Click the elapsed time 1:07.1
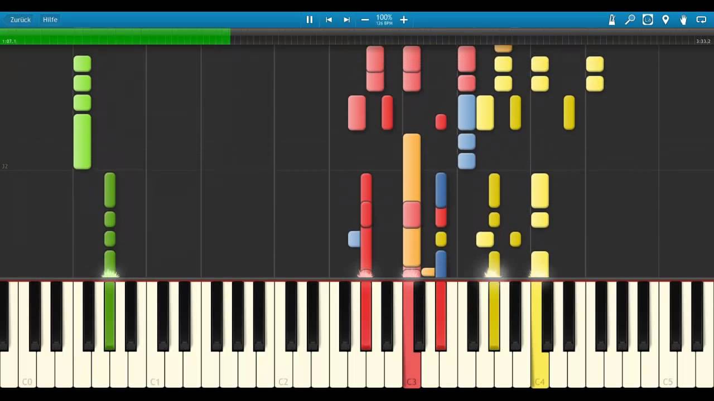Viewport: 714px width, 401px height. (x=9, y=41)
